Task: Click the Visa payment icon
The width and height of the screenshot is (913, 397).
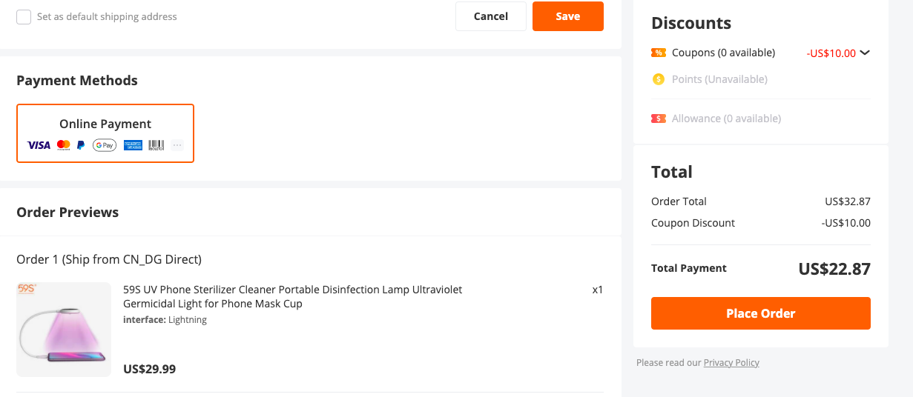Action: pyautogui.click(x=39, y=145)
